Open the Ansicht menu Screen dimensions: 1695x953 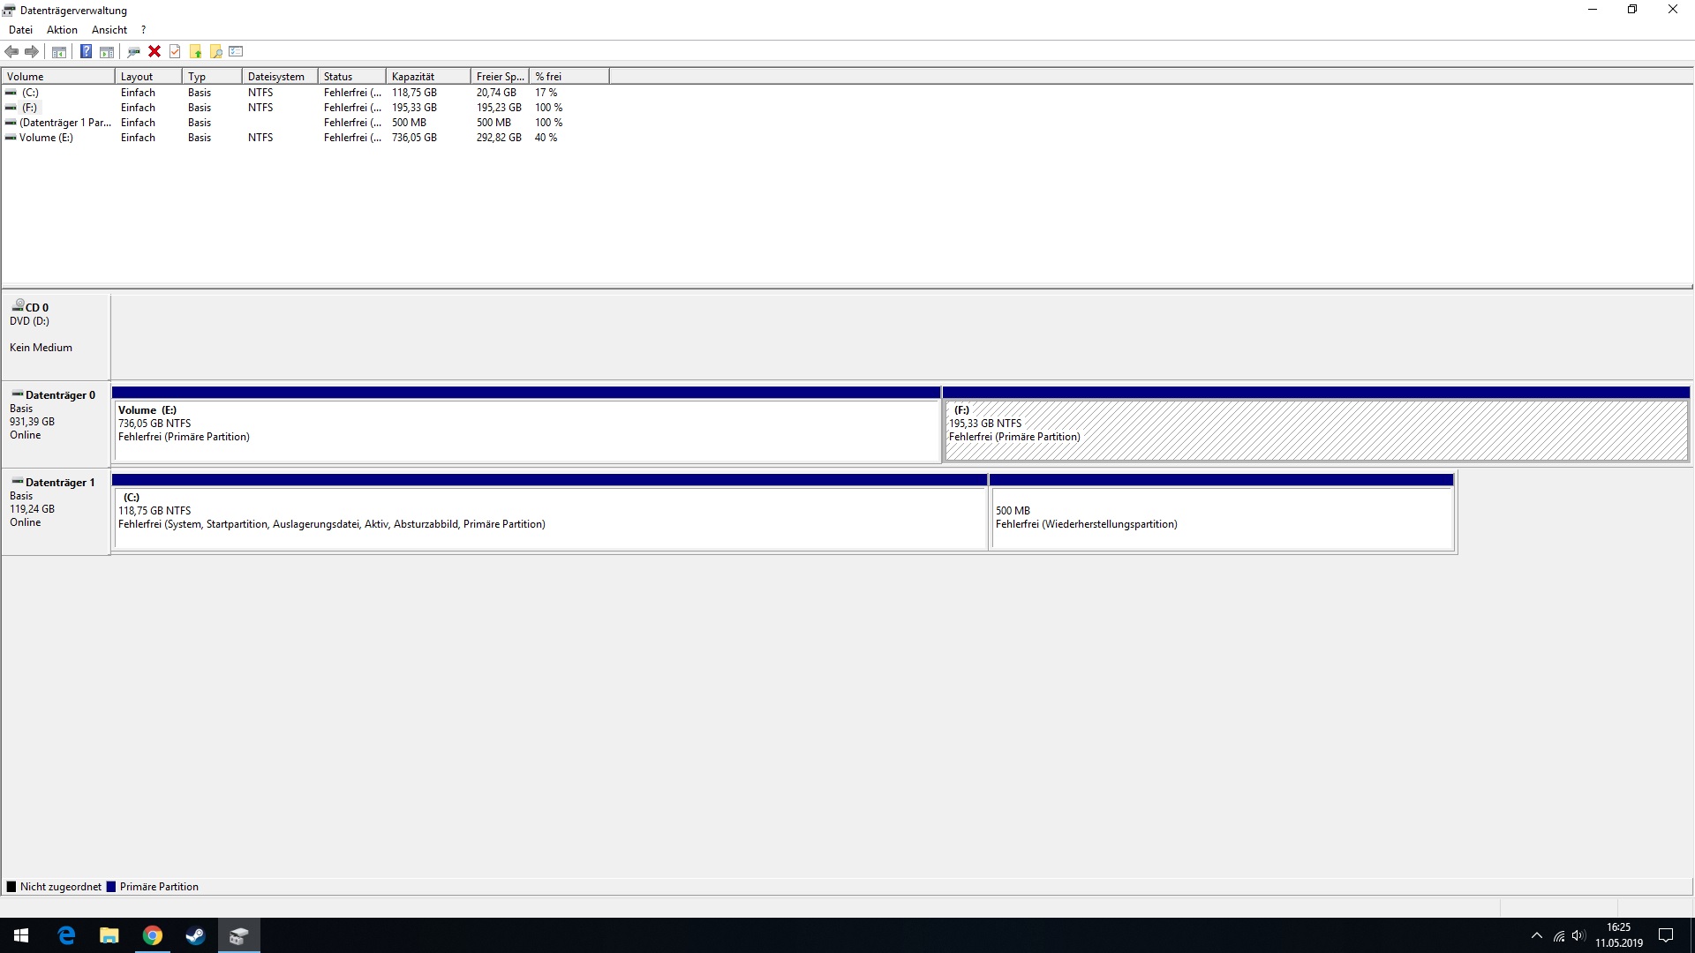click(x=109, y=30)
